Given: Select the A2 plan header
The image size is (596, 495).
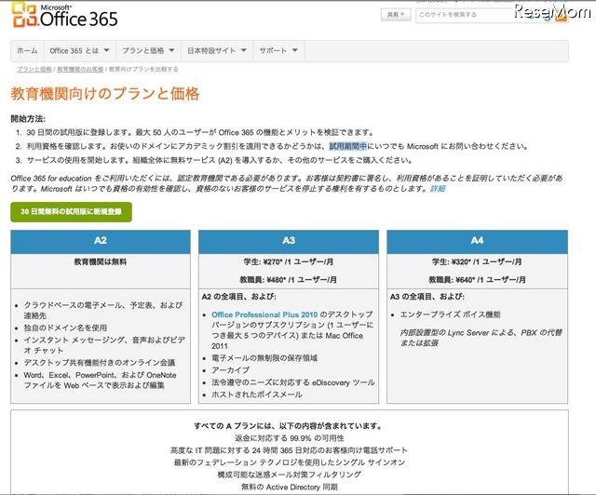Looking at the screenshot, I should click(x=101, y=241).
